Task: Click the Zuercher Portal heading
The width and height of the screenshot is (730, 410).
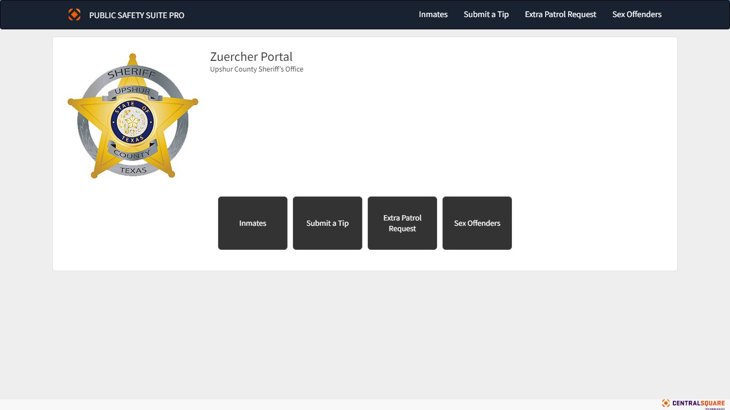Action: pos(251,57)
